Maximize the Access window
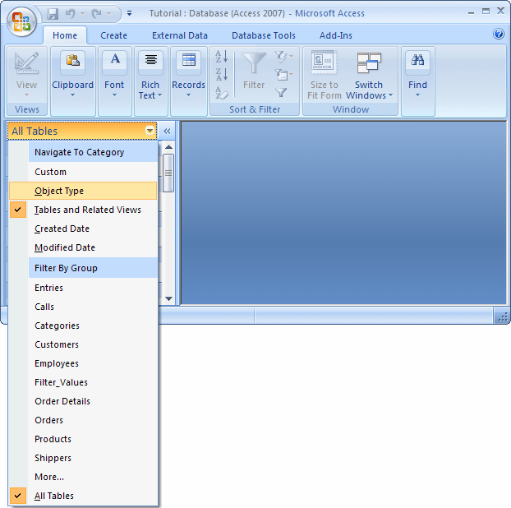 pos(486,12)
